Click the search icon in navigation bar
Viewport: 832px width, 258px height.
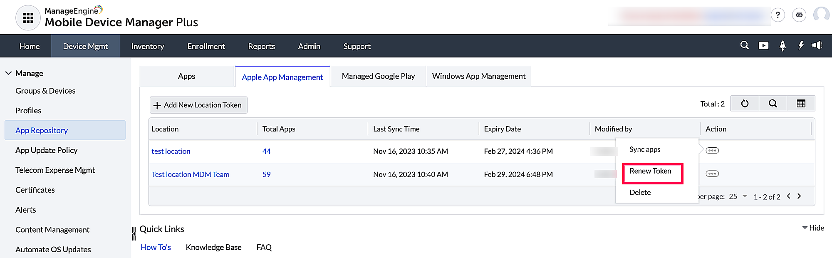tap(744, 45)
